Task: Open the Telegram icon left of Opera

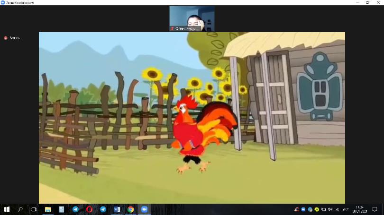Action: coord(75,209)
